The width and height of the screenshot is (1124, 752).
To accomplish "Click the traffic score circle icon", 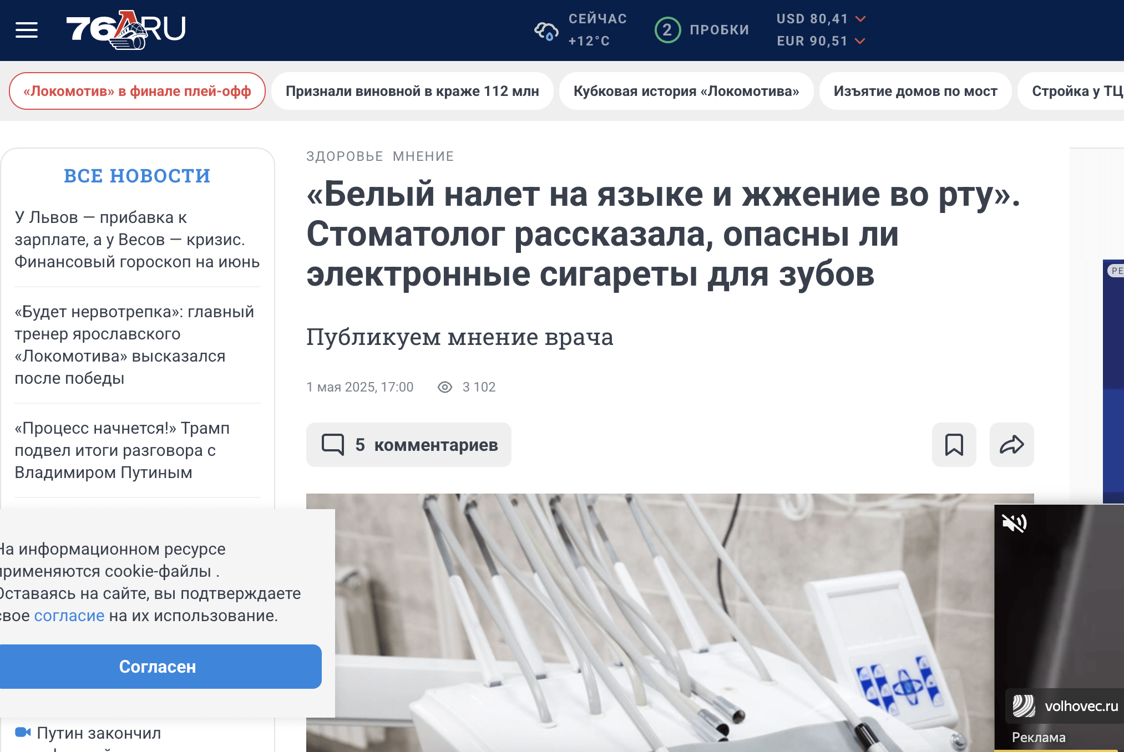I will (667, 30).
